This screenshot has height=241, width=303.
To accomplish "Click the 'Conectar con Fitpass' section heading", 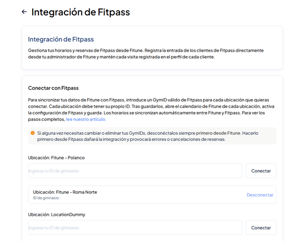I will [x=53, y=88].
